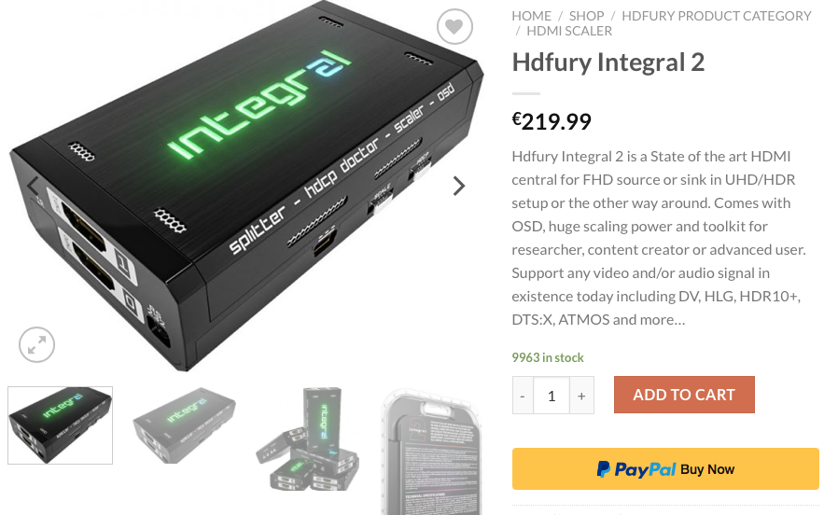Go to the previous product image with left arrow
Screen dimensions: 824x515
(x=33, y=186)
